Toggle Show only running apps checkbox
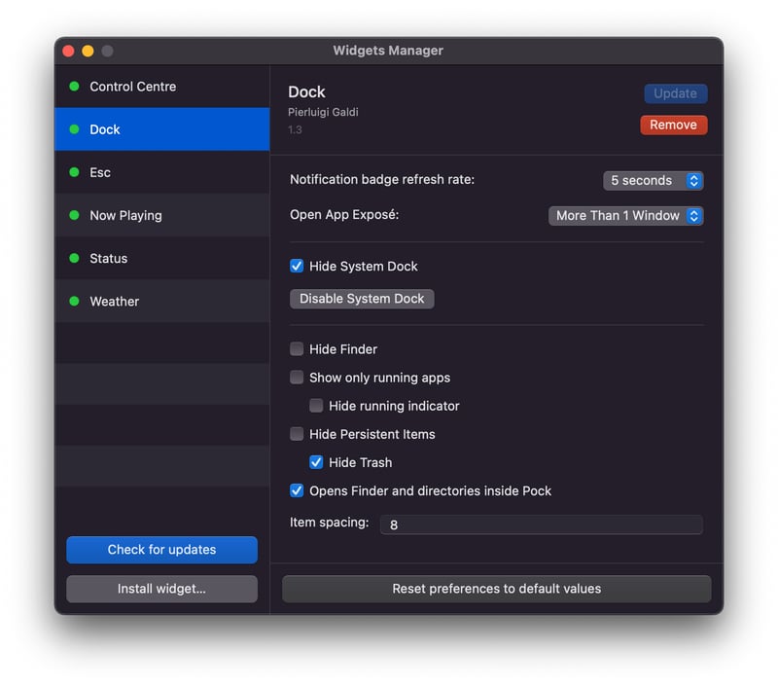The width and height of the screenshot is (778, 687). 297,378
